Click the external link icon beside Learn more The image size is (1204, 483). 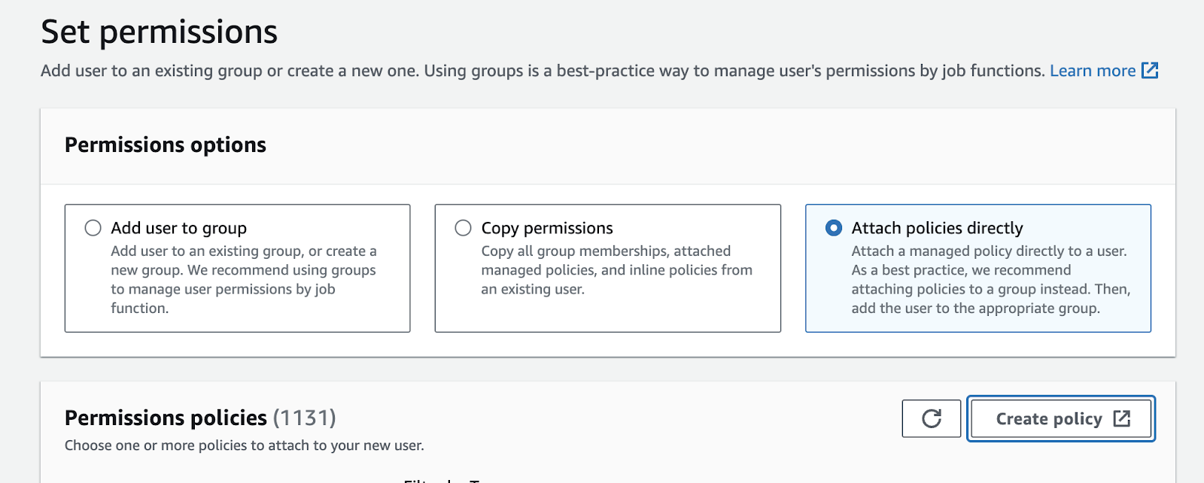pos(1150,71)
